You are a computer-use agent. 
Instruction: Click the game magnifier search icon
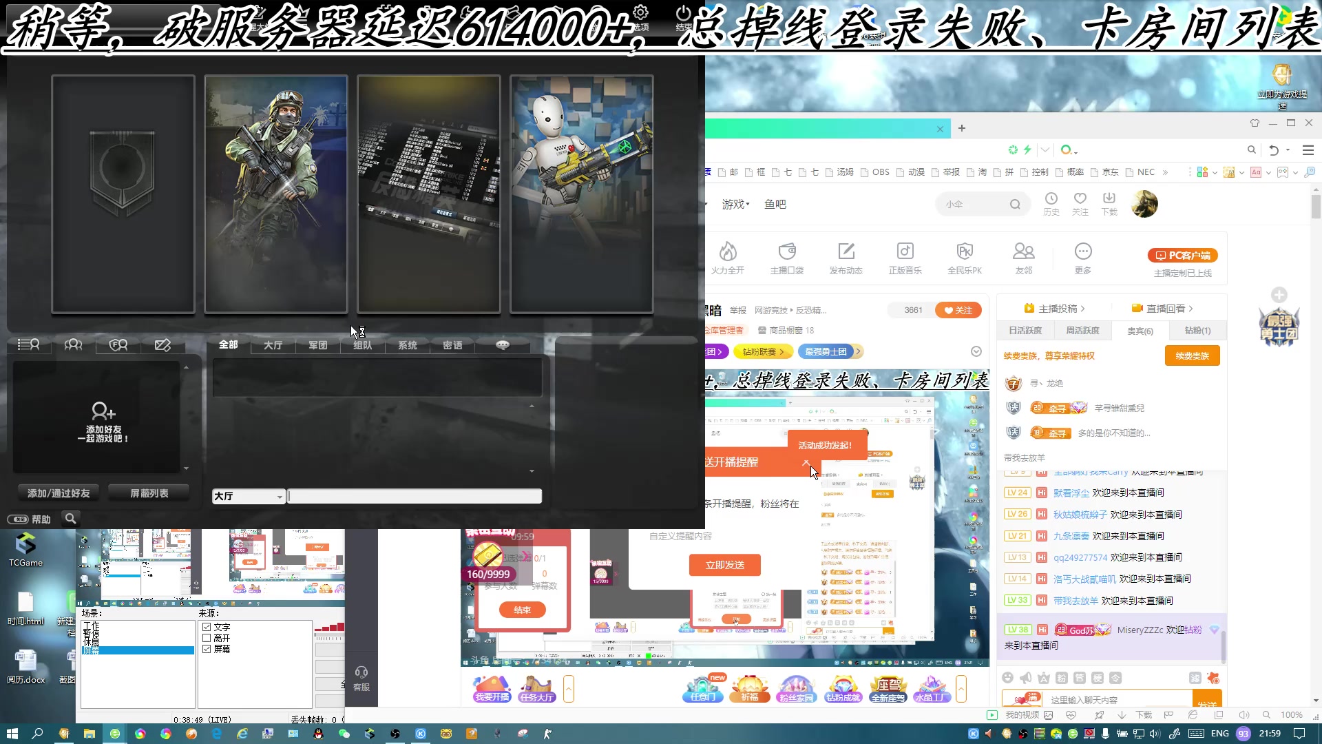70,518
